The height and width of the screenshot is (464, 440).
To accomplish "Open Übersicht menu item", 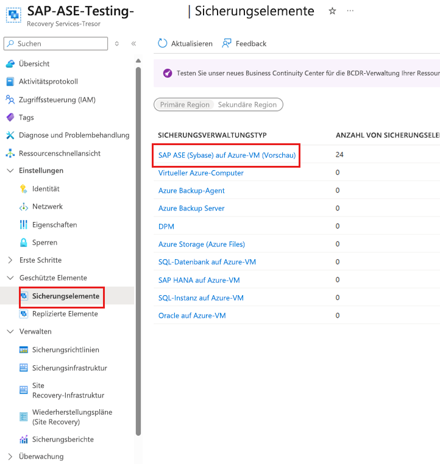I will coord(34,63).
